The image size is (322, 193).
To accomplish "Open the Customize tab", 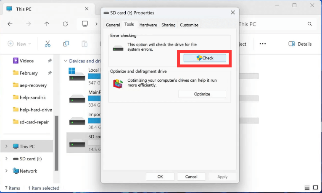I will tap(189, 25).
